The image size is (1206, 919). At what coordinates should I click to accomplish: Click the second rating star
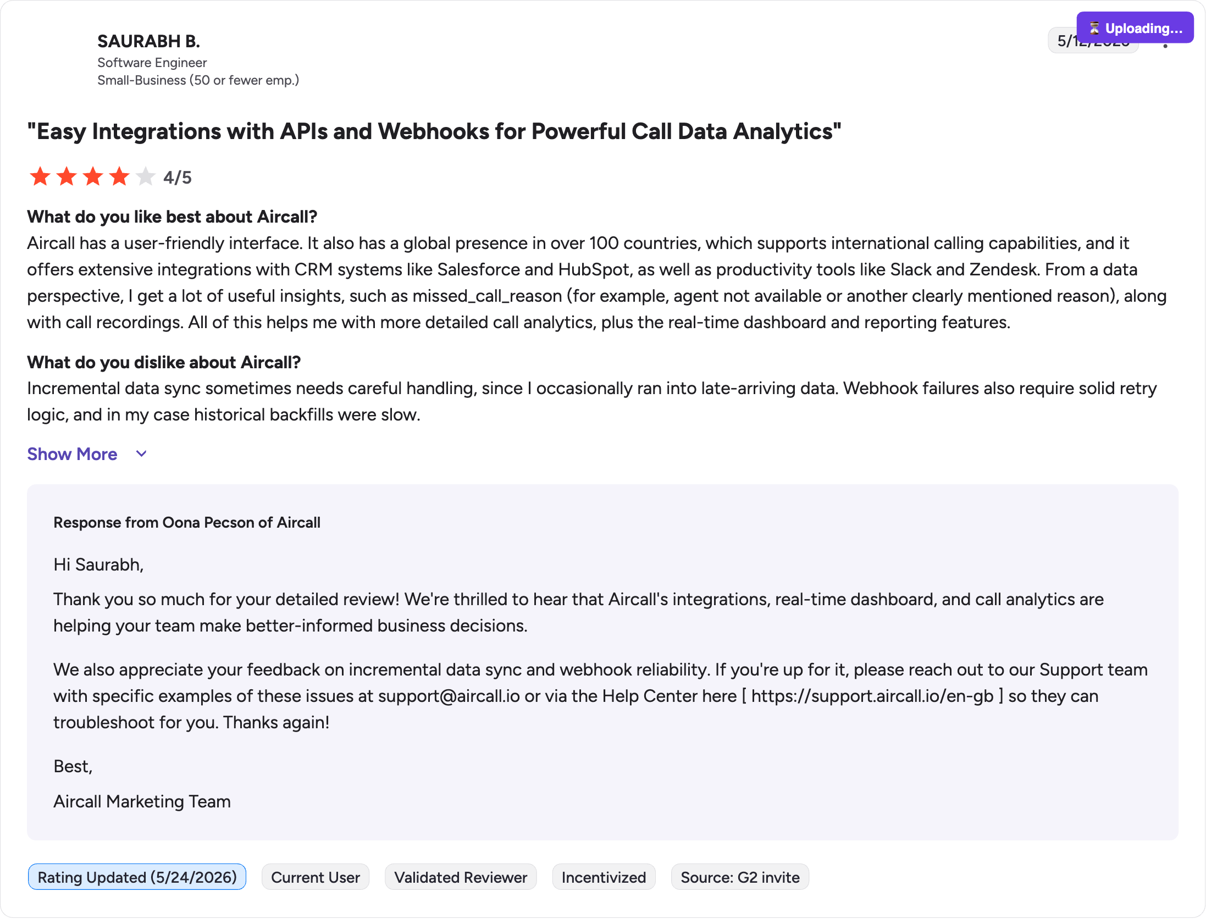click(x=67, y=177)
